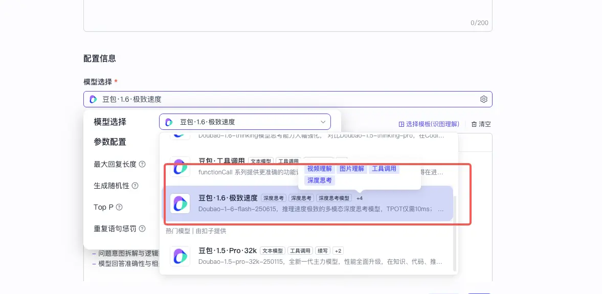
Task: Open the top 模型选择 combo box
Action: [x=287, y=99]
